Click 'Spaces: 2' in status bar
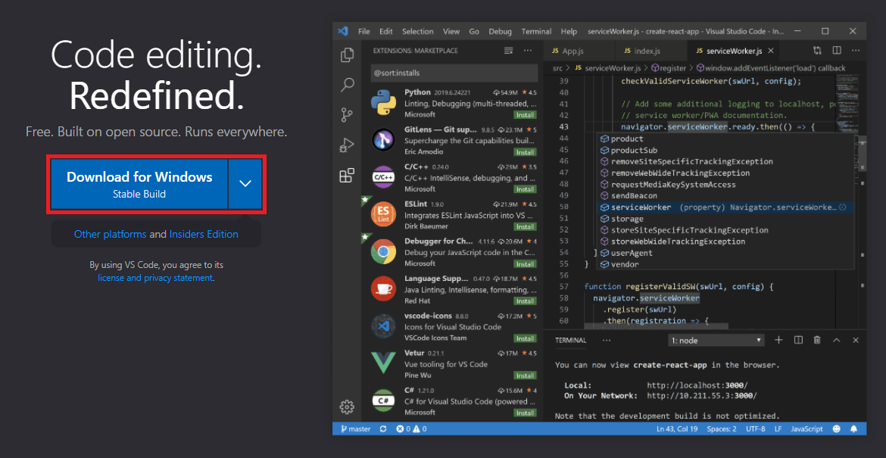The image size is (886, 458). pyautogui.click(x=722, y=429)
